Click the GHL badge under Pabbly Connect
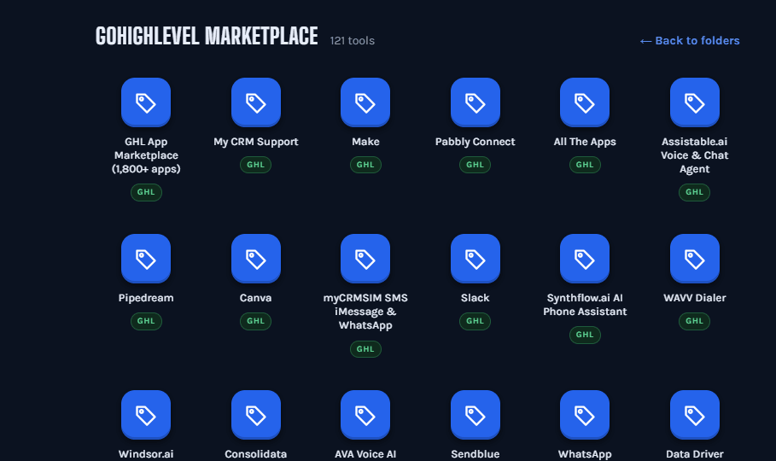776x461 pixels. point(476,165)
